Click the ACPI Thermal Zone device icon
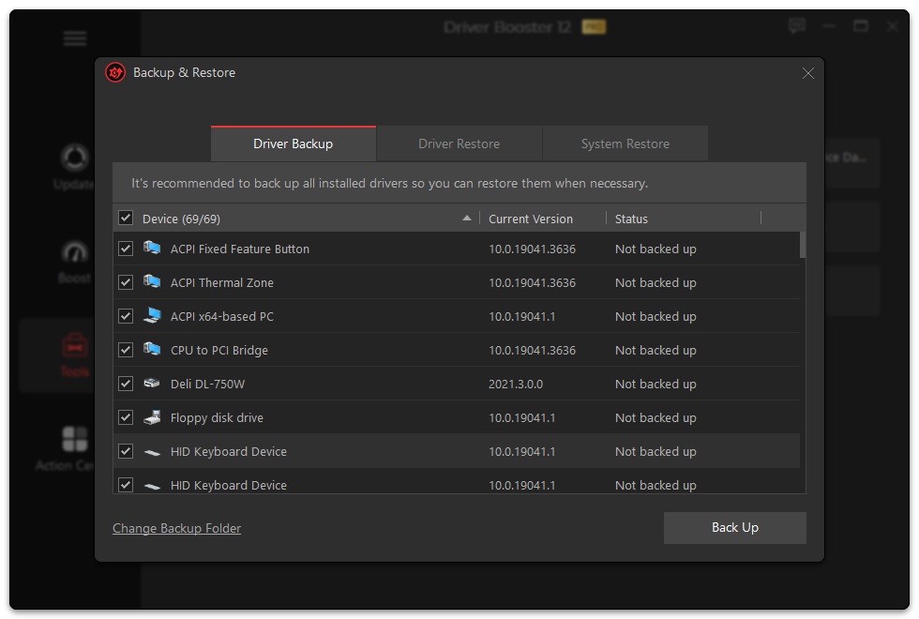This screenshot has width=919, height=619. (x=152, y=282)
